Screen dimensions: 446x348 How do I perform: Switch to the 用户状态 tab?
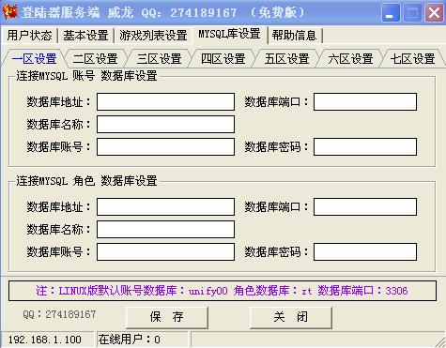pyautogui.click(x=29, y=36)
